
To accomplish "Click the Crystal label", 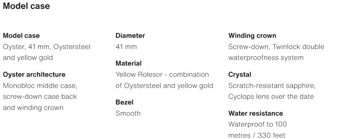I will point(240,75).
